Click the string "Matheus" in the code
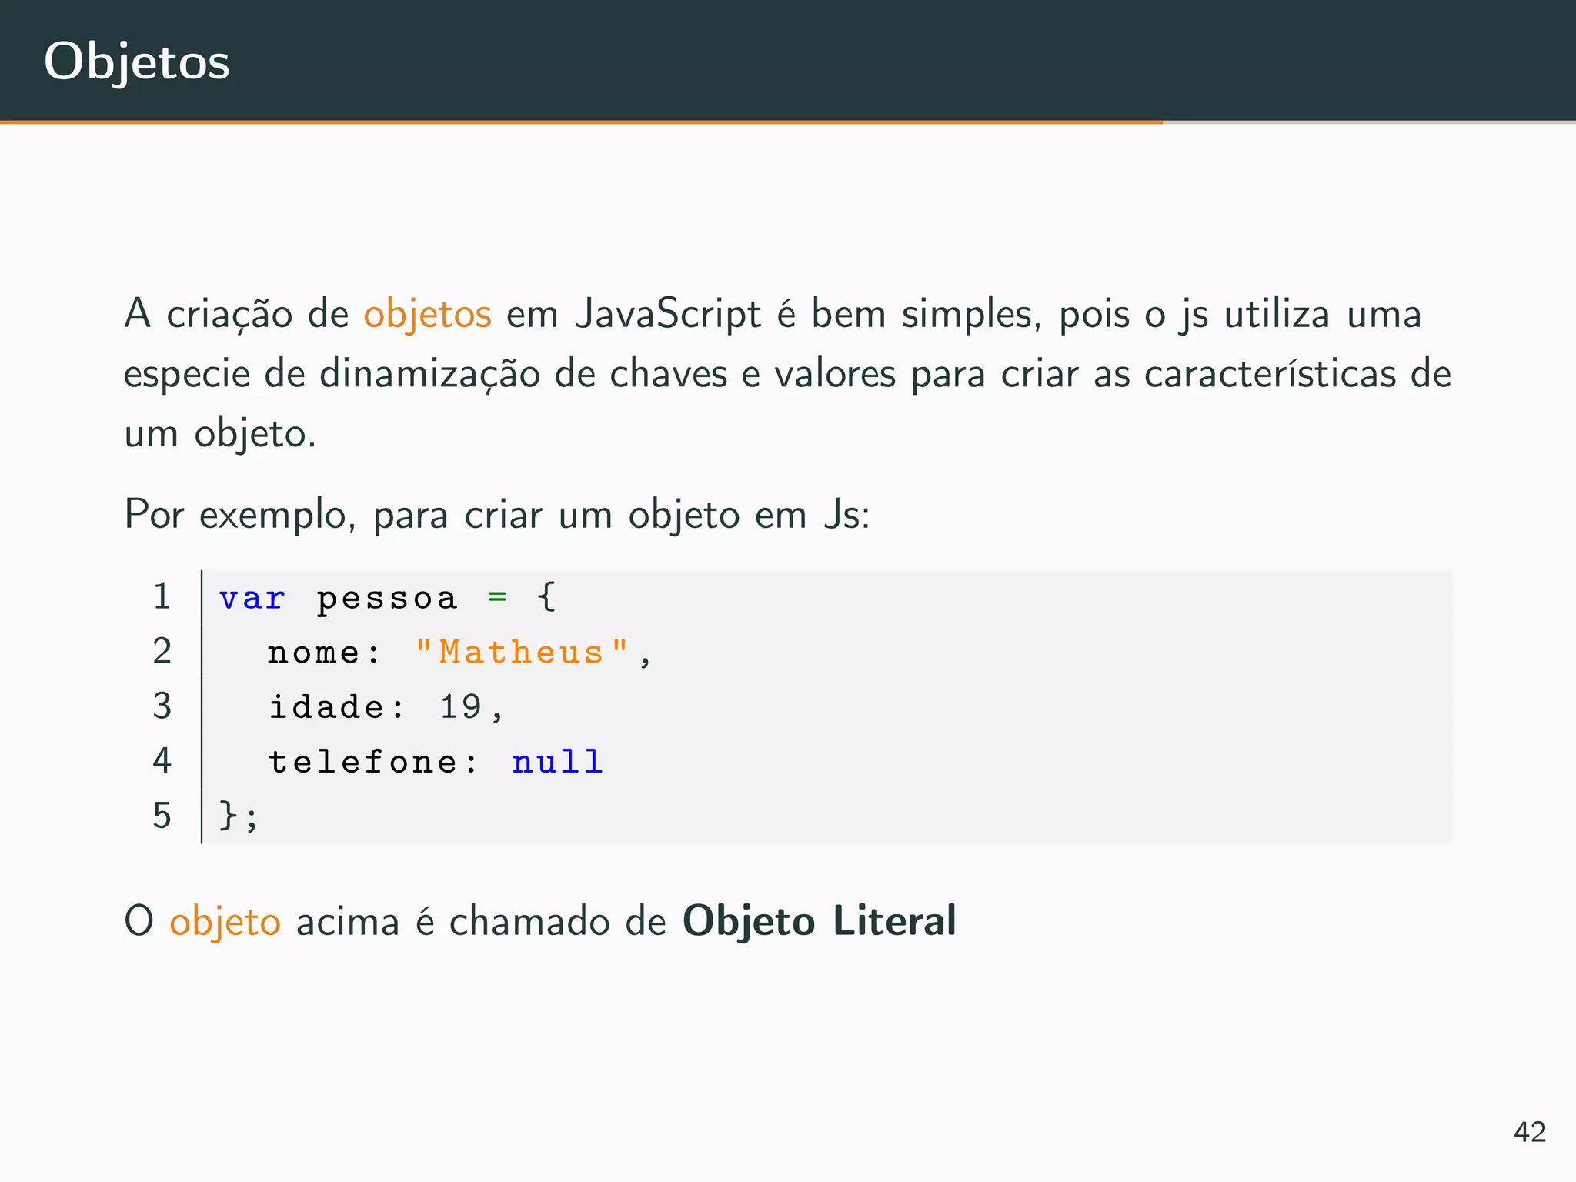 (522, 652)
